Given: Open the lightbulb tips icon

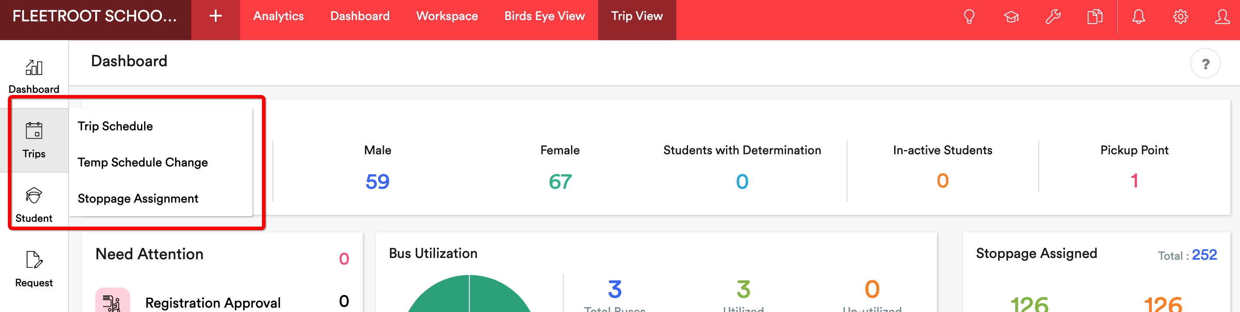Looking at the screenshot, I should point(969,17).
